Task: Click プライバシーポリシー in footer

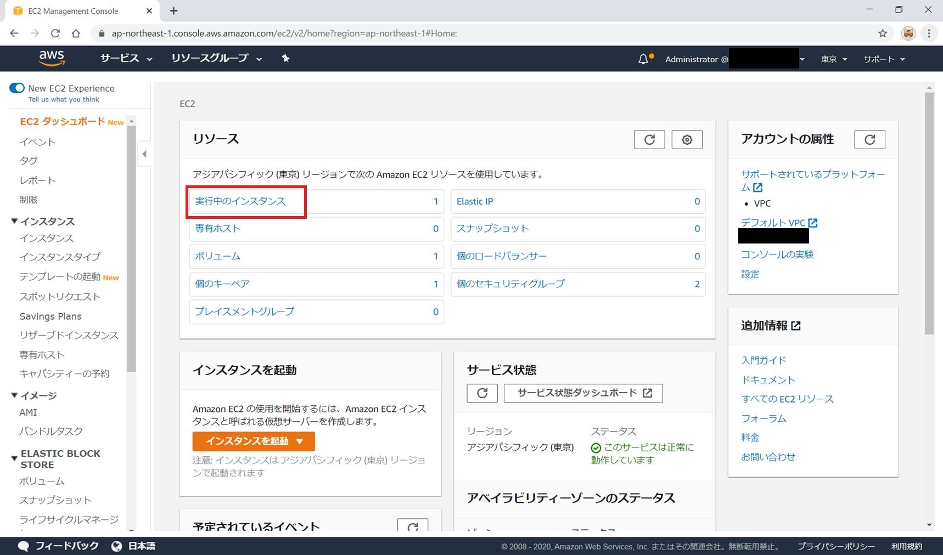Action: pos(836,546)
